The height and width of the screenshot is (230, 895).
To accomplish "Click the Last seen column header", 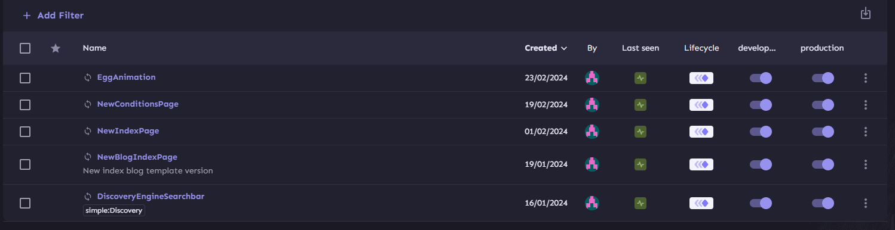I will coord(640,48).
